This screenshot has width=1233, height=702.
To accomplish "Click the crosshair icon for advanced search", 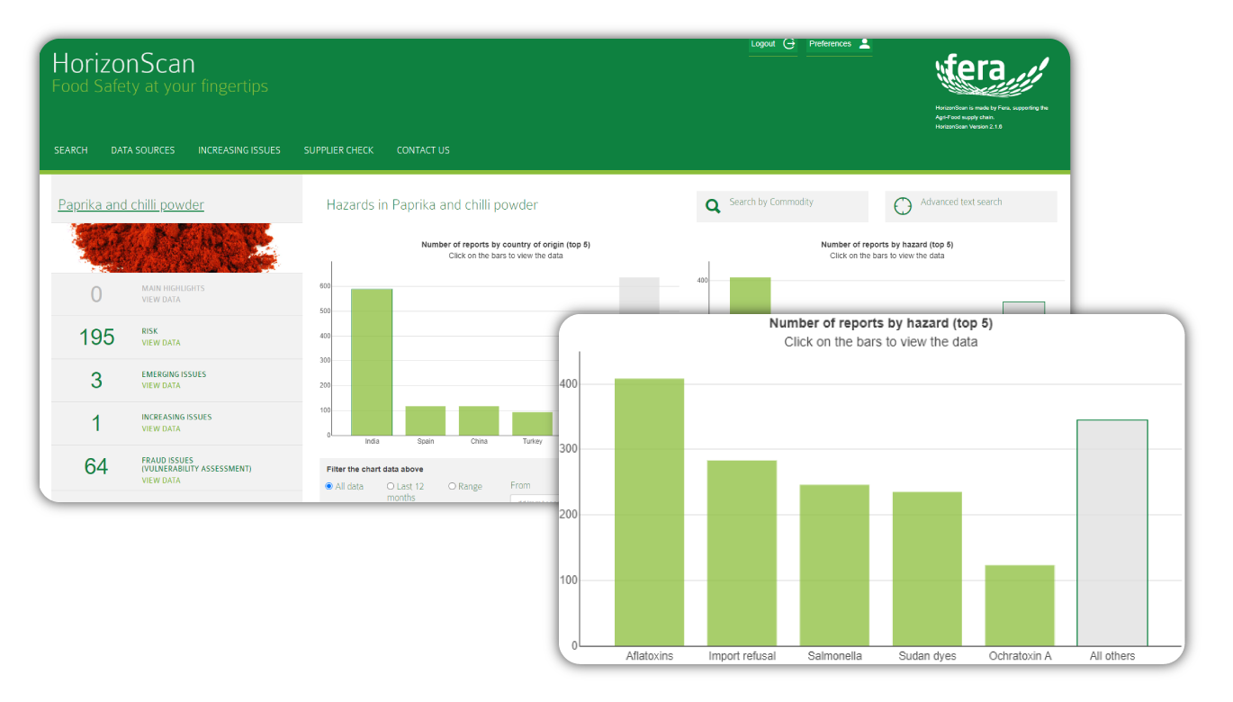I will click(902, 206).
